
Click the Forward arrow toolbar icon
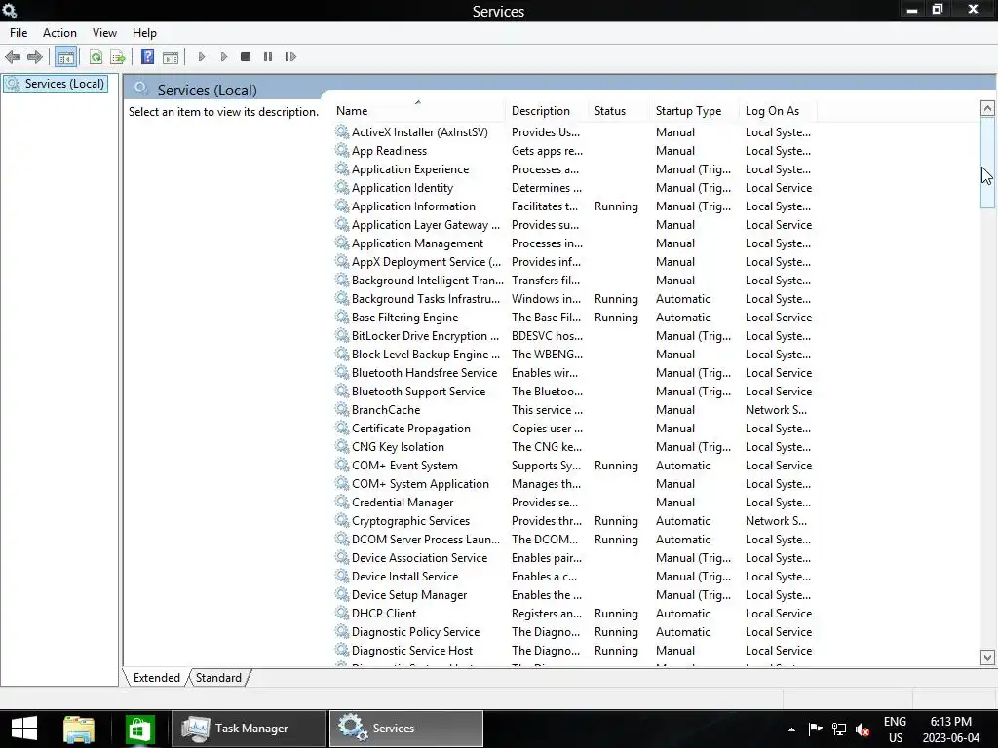35,56
